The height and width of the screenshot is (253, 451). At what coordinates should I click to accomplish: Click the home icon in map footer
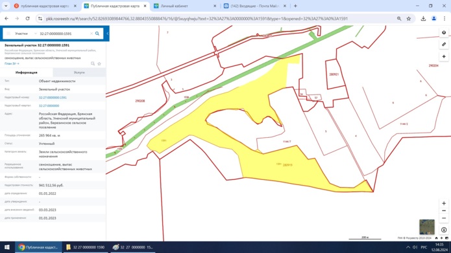coord(436,238)
